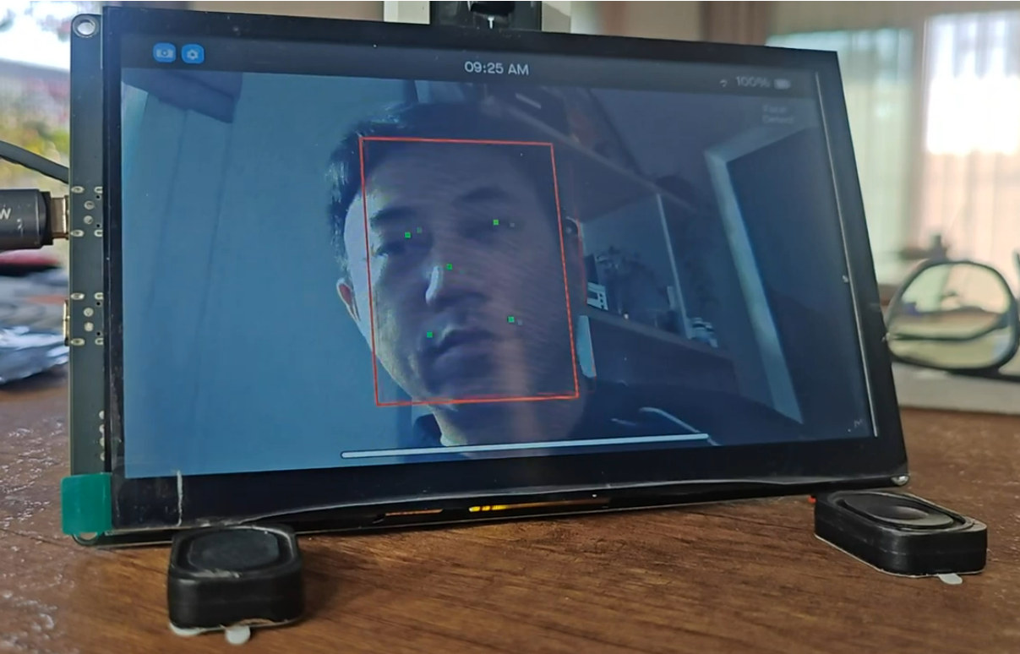Viewport: 1020px width, 654px height.
Task: Tap the blue camera icon in top bar
Action: [x=164, y=53]
